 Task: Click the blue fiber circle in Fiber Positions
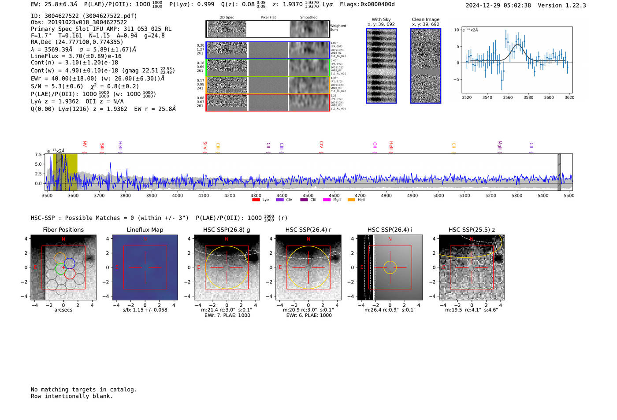point(69,264)
